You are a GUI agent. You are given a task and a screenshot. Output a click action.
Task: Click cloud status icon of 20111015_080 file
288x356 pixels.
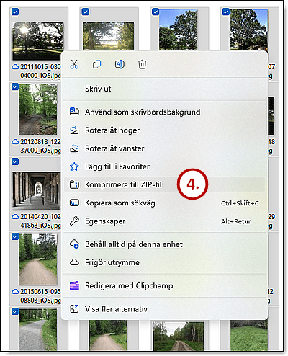[x=15, y=67]
